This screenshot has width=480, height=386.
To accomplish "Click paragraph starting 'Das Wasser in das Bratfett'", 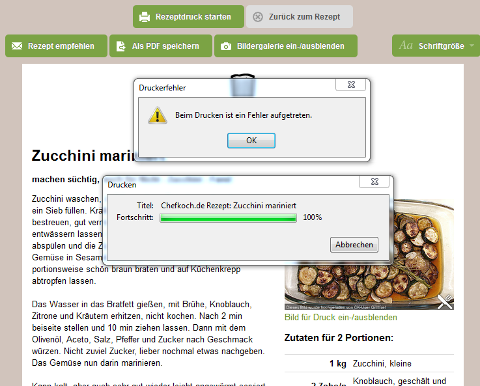I will coord(148,334).
